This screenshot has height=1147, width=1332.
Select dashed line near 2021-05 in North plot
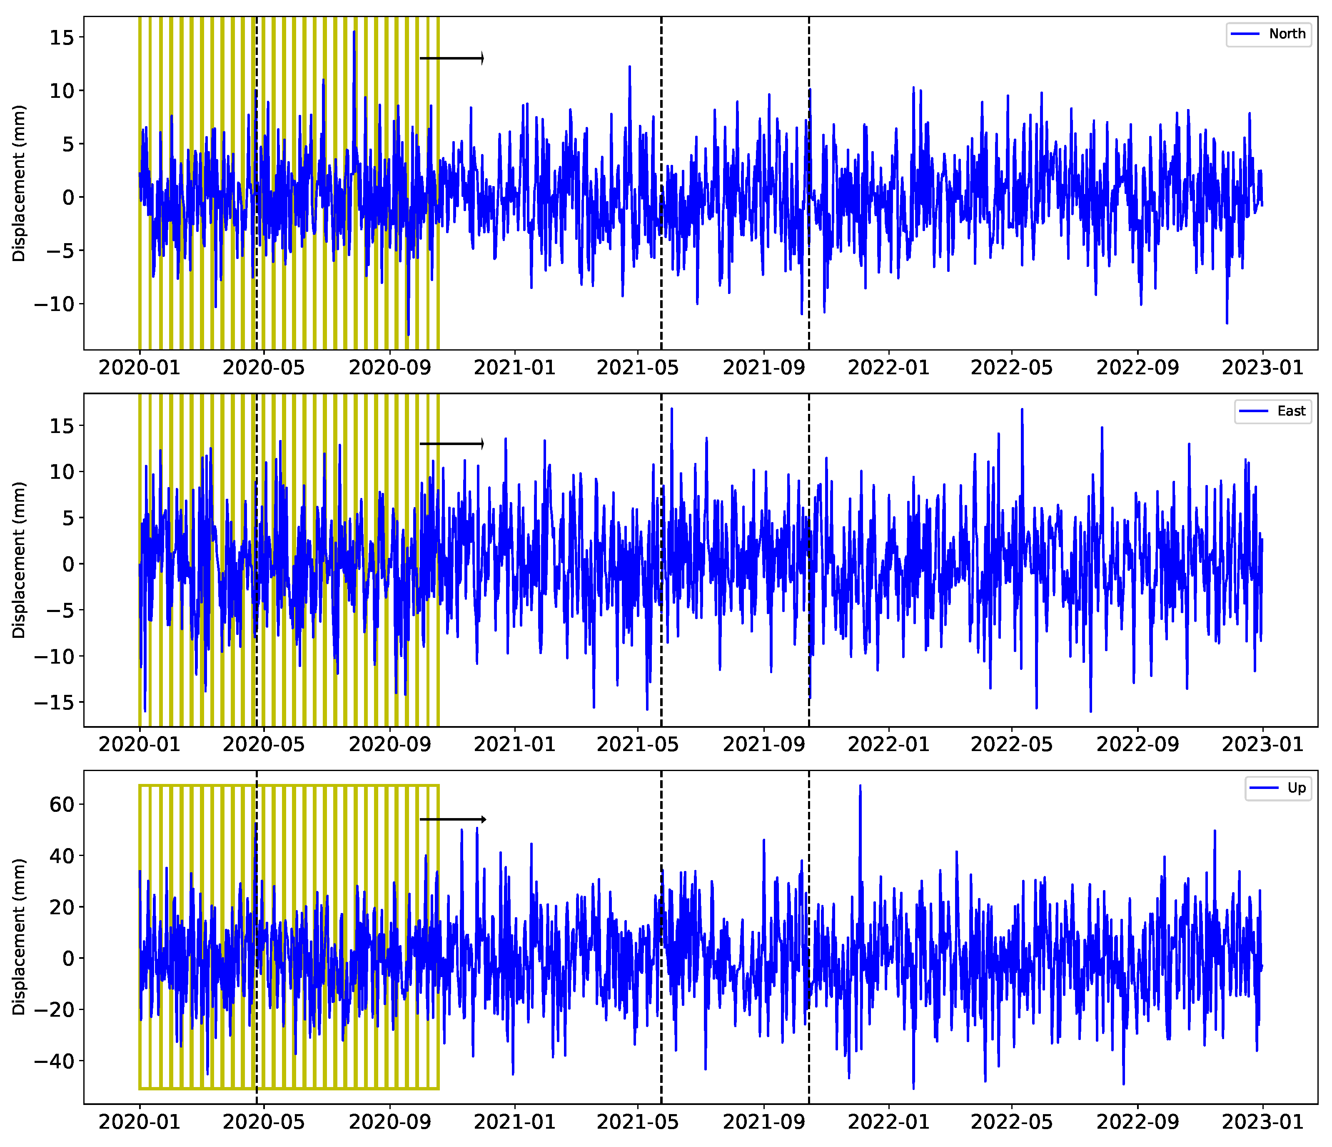(661, 183)
